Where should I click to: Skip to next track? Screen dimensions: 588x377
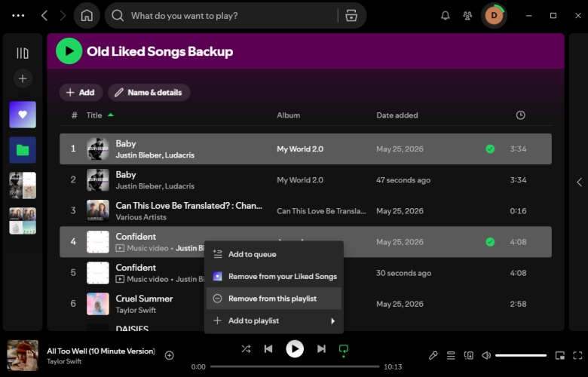(321, 349)
